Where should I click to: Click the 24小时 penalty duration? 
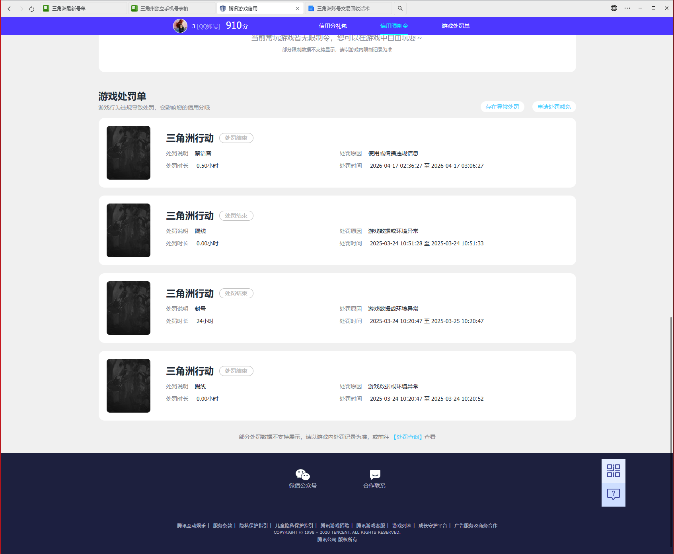coord(205,321)
